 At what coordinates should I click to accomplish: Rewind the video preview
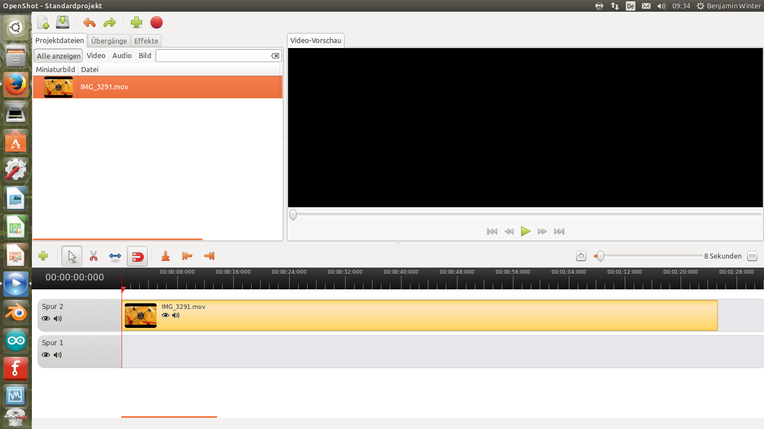click(509, 231)
